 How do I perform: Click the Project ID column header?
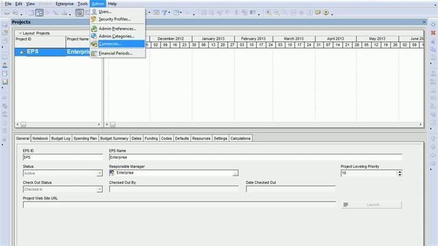click(40, 42)
